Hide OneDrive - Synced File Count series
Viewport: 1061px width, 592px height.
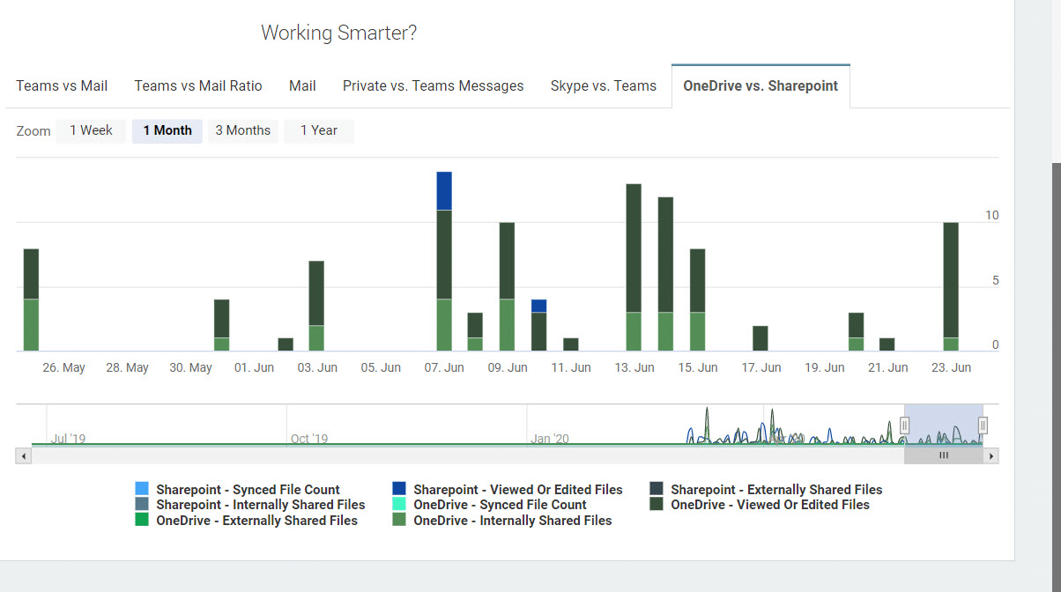[x=500, y=505]
